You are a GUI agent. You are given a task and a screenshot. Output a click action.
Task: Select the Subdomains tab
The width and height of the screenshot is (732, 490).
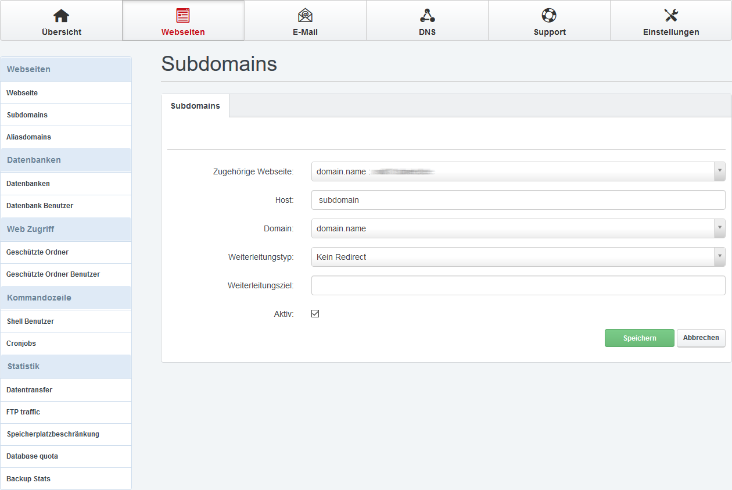(195, 106)
